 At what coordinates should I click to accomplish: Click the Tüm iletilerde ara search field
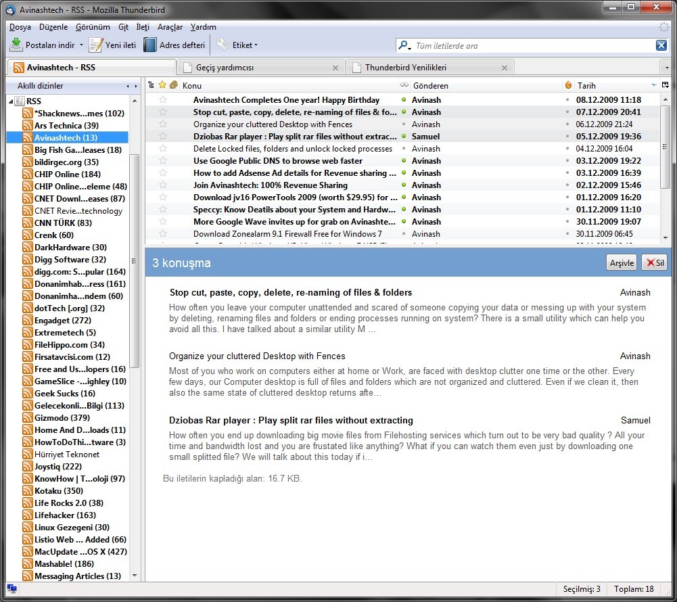pos(533,45)
